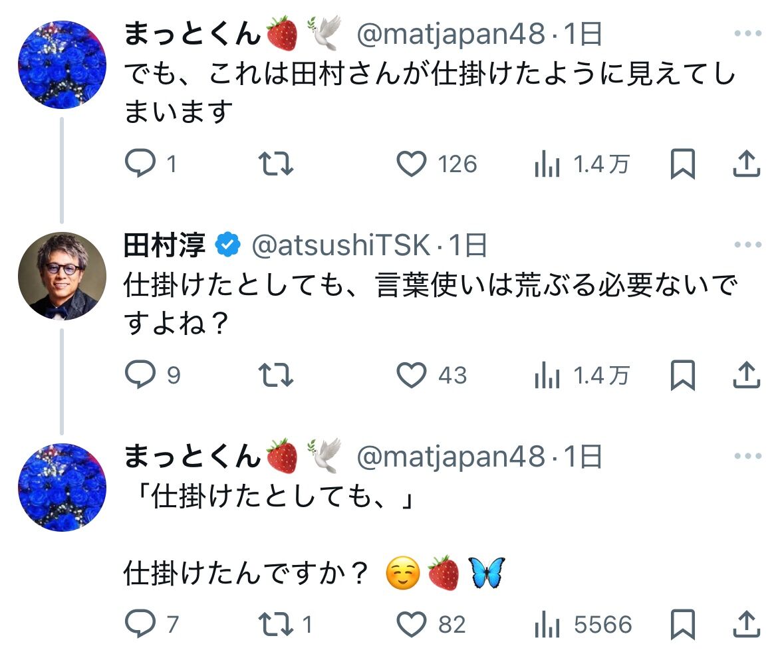Open 田村淳's profile picture
784x656 pixels.
coord(62,276)
